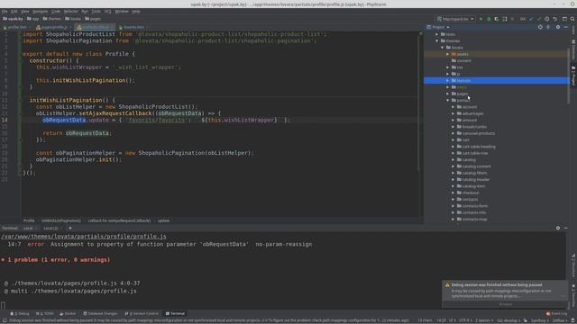Click the profile.js file path link in terminal
The height and width of the screenshot is (324, 577).
84,237
